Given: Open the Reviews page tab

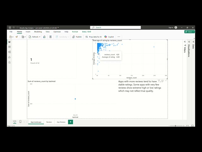Looking at the screenshot, I should [49, 122].
